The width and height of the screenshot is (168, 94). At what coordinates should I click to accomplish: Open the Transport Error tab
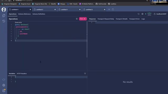[x=134, y=19]
